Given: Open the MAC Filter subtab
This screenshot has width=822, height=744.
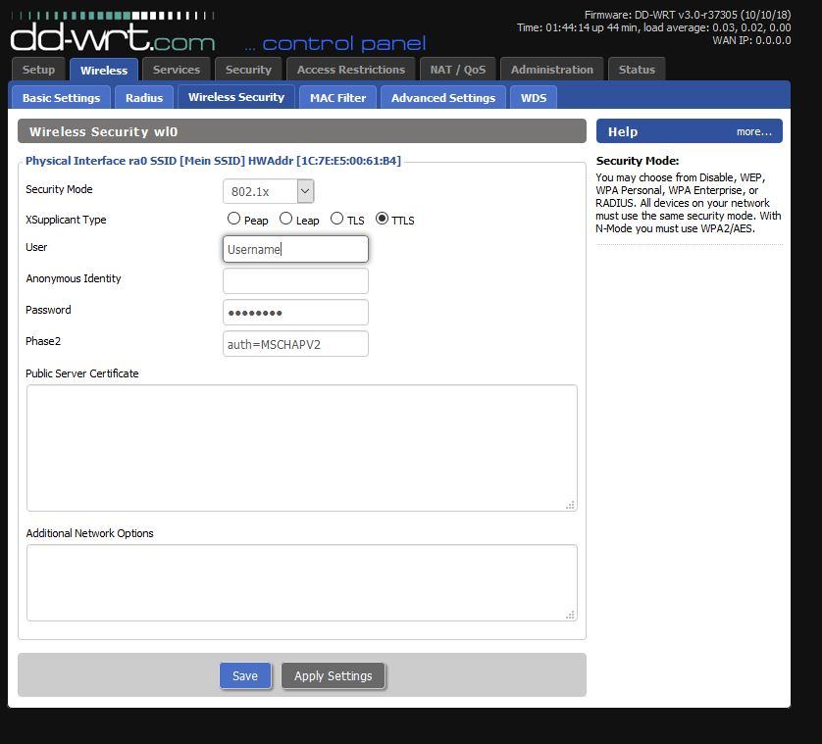Looking at the screenshot, I should (337, 97).
